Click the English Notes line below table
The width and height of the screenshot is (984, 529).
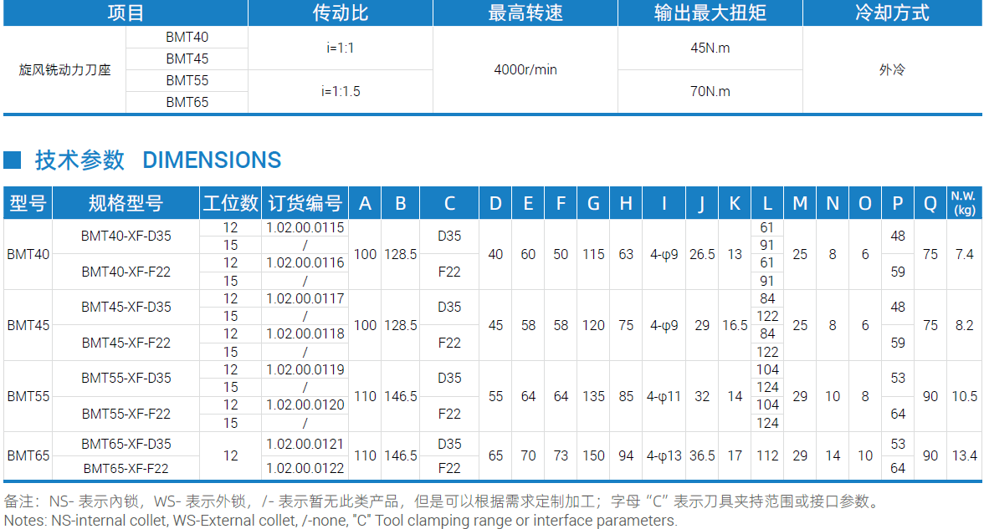pyautogui.click(x=341, y=520)
